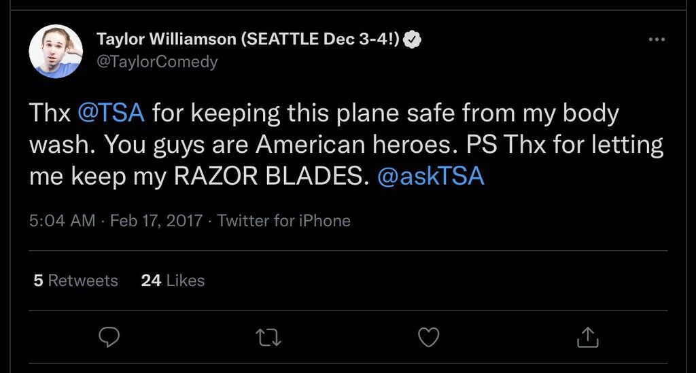Screen dimensions: 696x373
Task: Click the RAZOR BLADES tweet text
Action: point(271,176)
